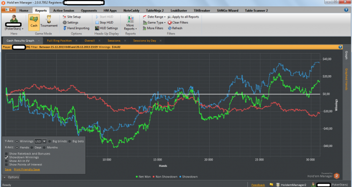
Task: Open Hand Importing tool
Action: 76,28
